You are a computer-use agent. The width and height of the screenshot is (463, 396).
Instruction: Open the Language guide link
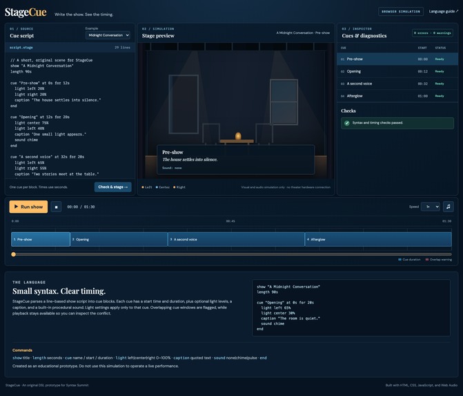point(443,11)
